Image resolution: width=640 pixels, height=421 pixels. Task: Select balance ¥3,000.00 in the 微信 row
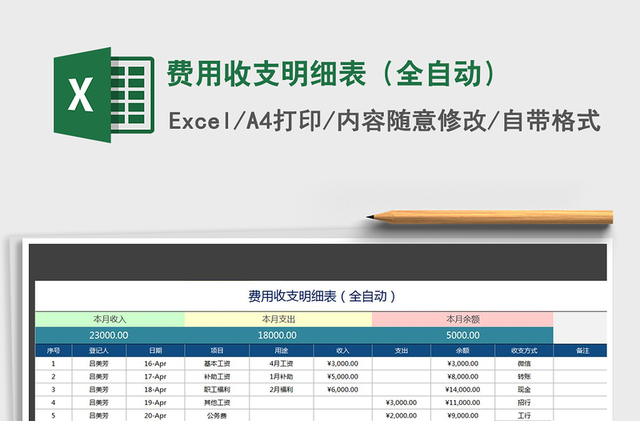point(462,363)
